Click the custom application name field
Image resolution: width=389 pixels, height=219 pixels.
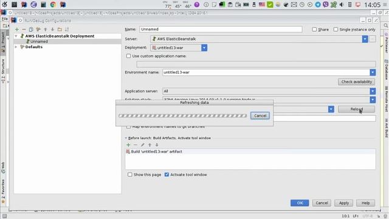[x=256, y=64]
